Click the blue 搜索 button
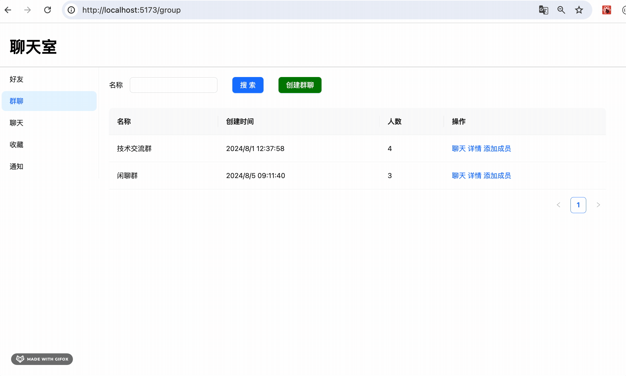Viewport: 626px width, 376px height. click(248, 85)
